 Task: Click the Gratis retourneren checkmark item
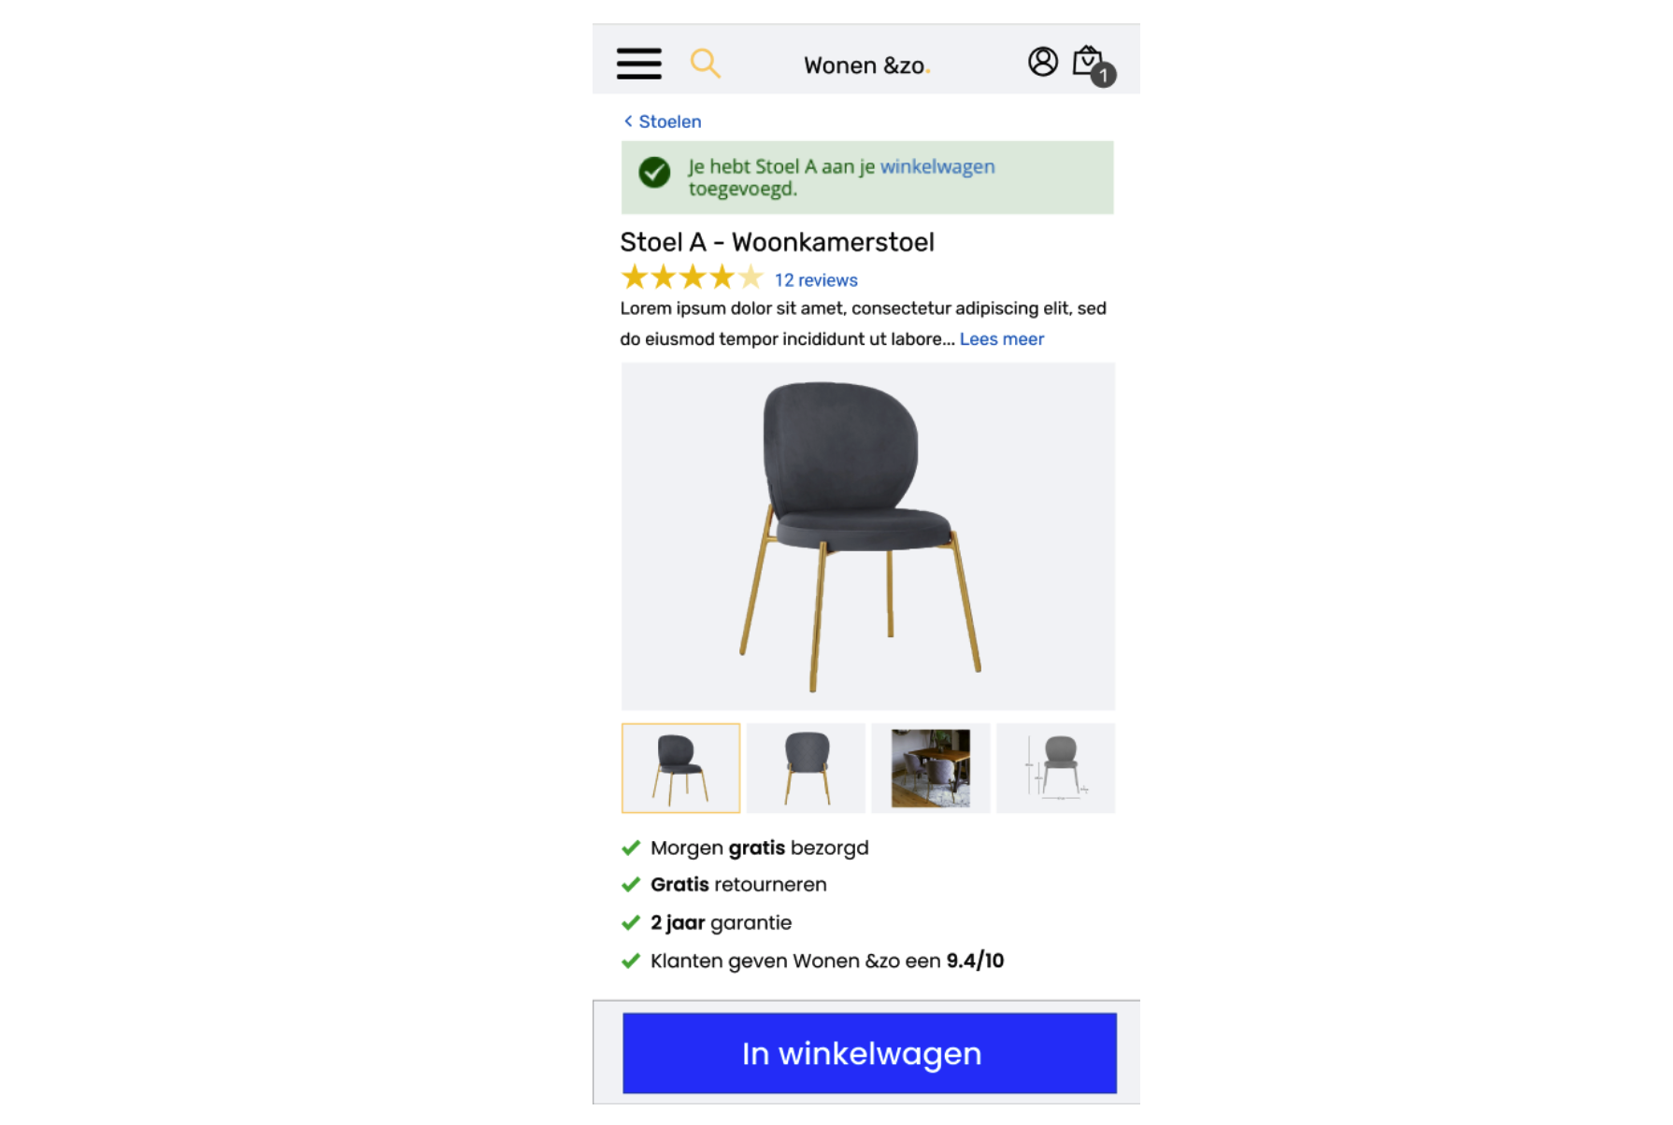pyautogui.click(x=724, y=885)
